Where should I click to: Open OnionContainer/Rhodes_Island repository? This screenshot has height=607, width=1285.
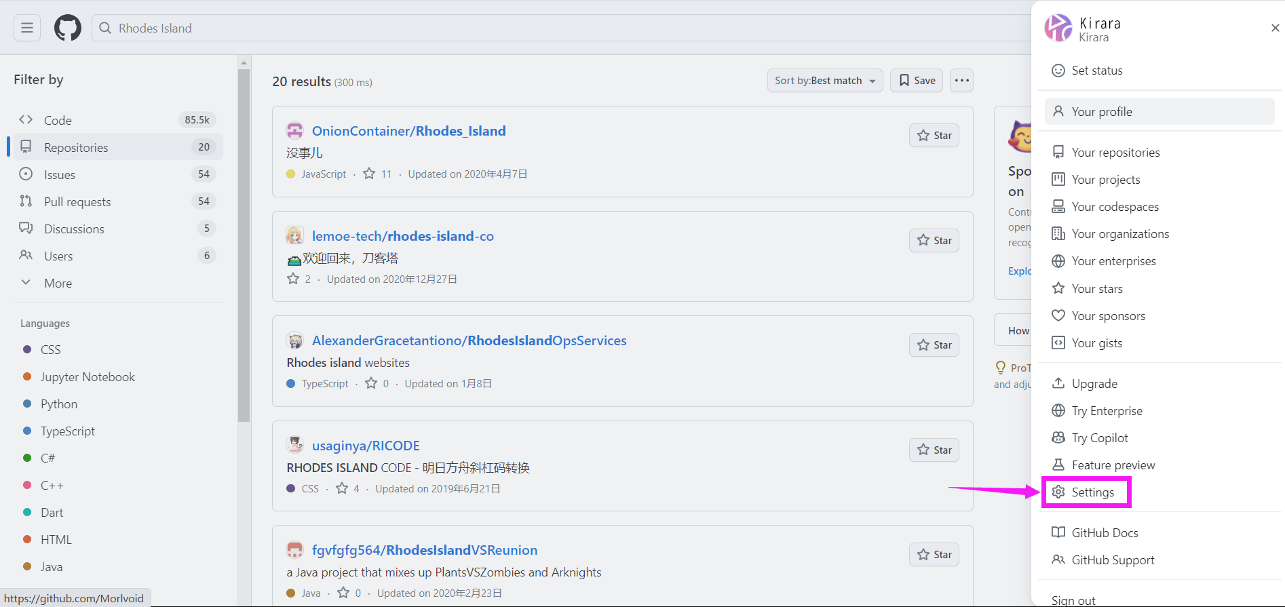point(409,131)
